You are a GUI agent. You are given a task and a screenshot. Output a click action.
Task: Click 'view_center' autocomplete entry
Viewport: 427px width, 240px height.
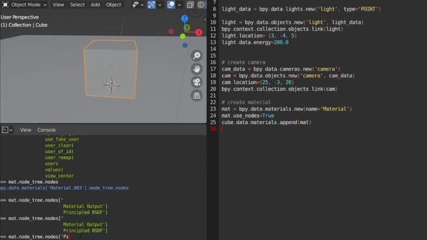coord(59,176)
